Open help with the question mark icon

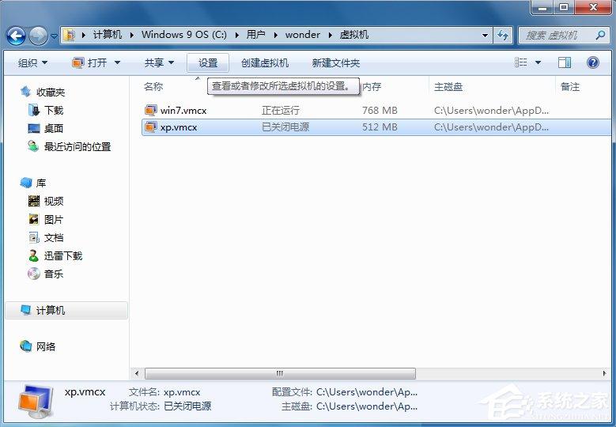[x=593, y=62]
